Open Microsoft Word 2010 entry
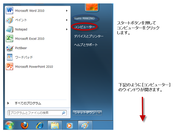Screen dimensions: 179x134 coord(37,11)
